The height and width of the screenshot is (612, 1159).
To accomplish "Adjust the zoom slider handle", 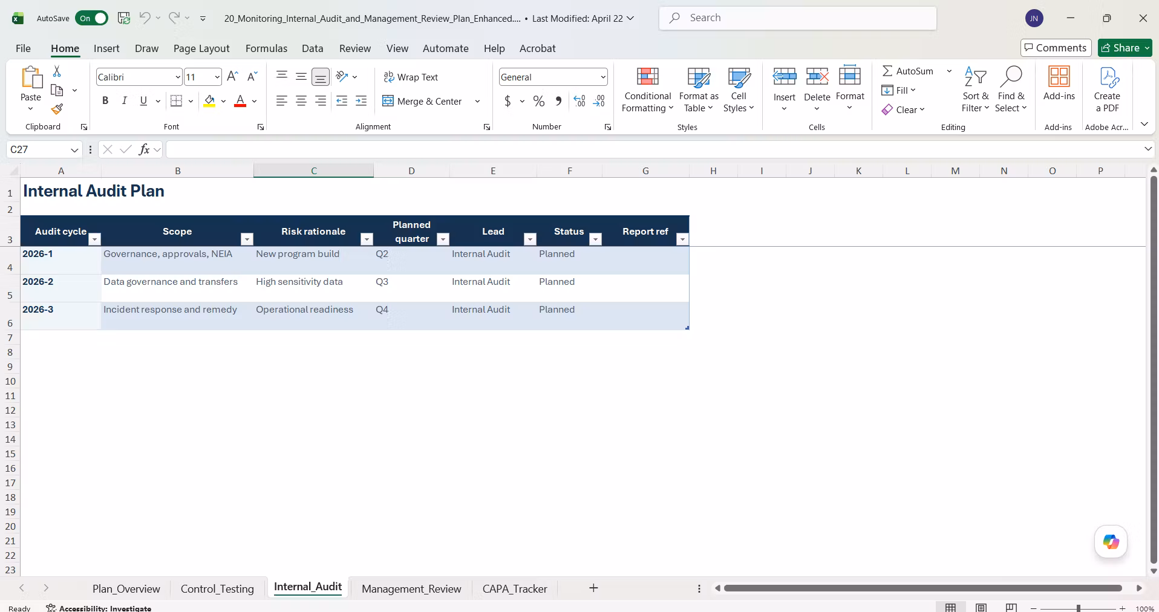I will tap(1078, 608).
